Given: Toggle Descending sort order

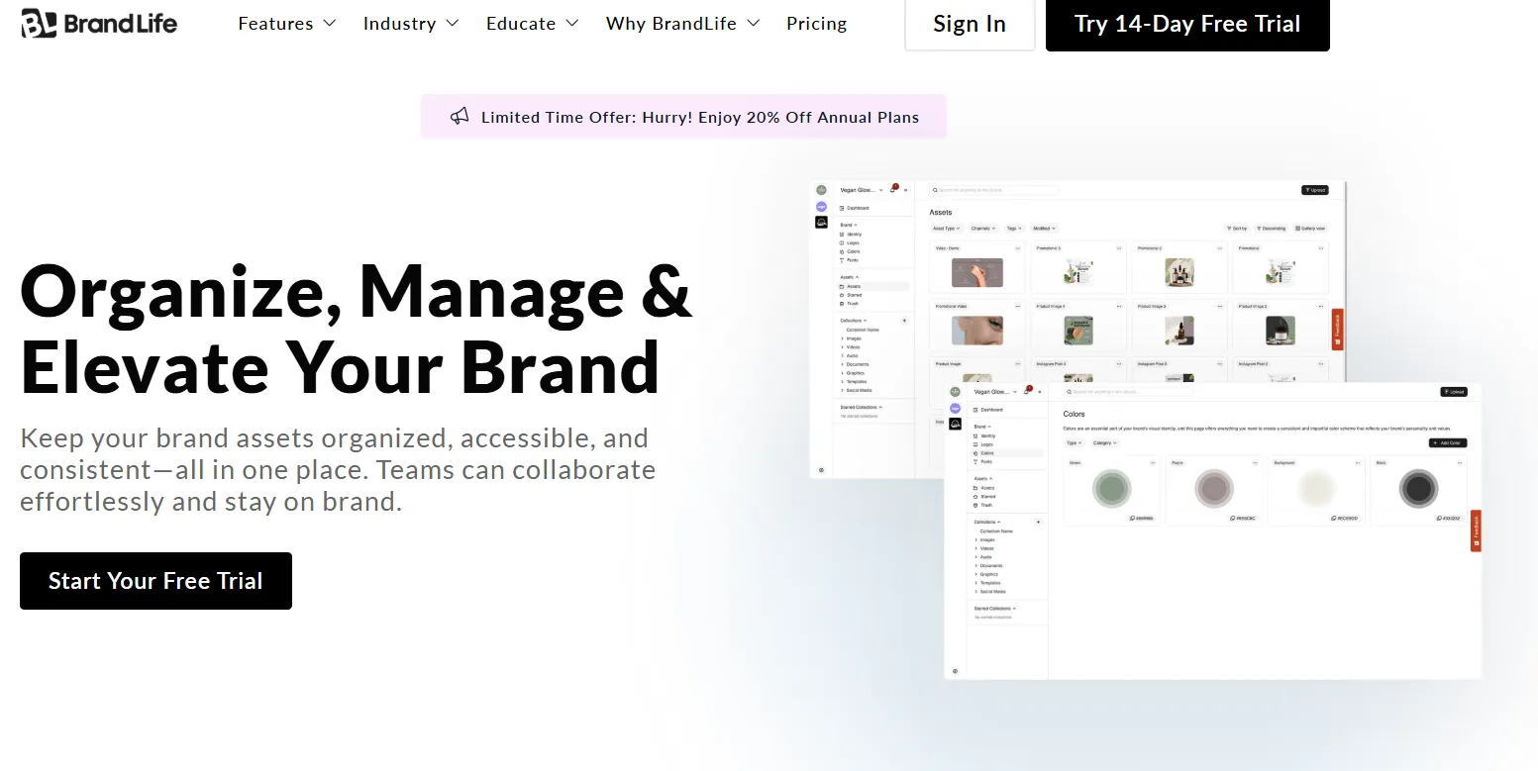Looking at the screenshot, I should 1271,228.
